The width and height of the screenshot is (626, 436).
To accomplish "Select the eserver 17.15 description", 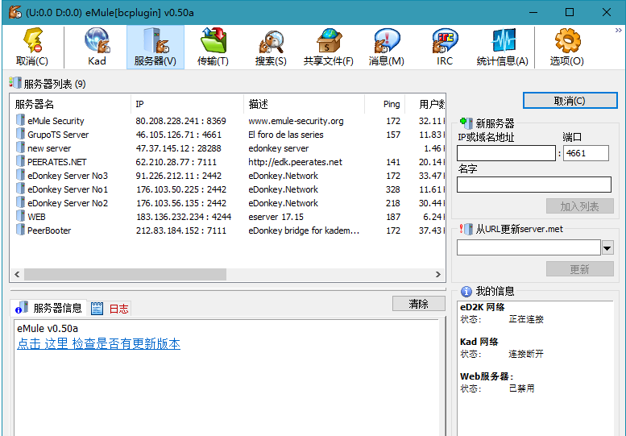I will click(x=276, y=217).
